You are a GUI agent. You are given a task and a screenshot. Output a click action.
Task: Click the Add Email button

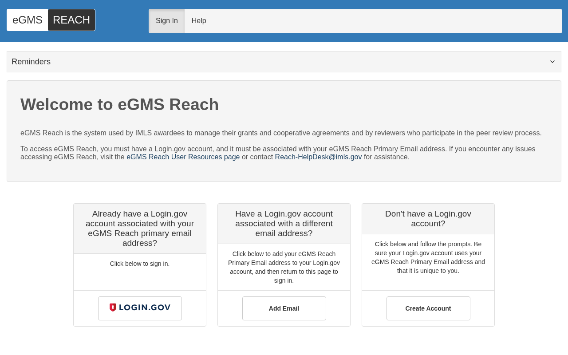[284, 308]
